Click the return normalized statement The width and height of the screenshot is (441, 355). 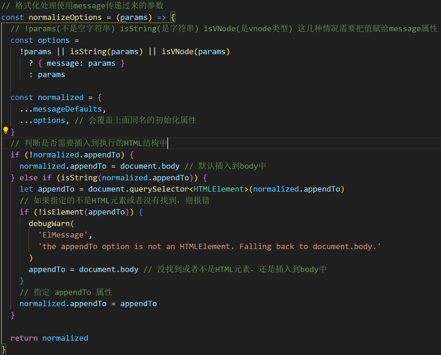coord(49,338)
